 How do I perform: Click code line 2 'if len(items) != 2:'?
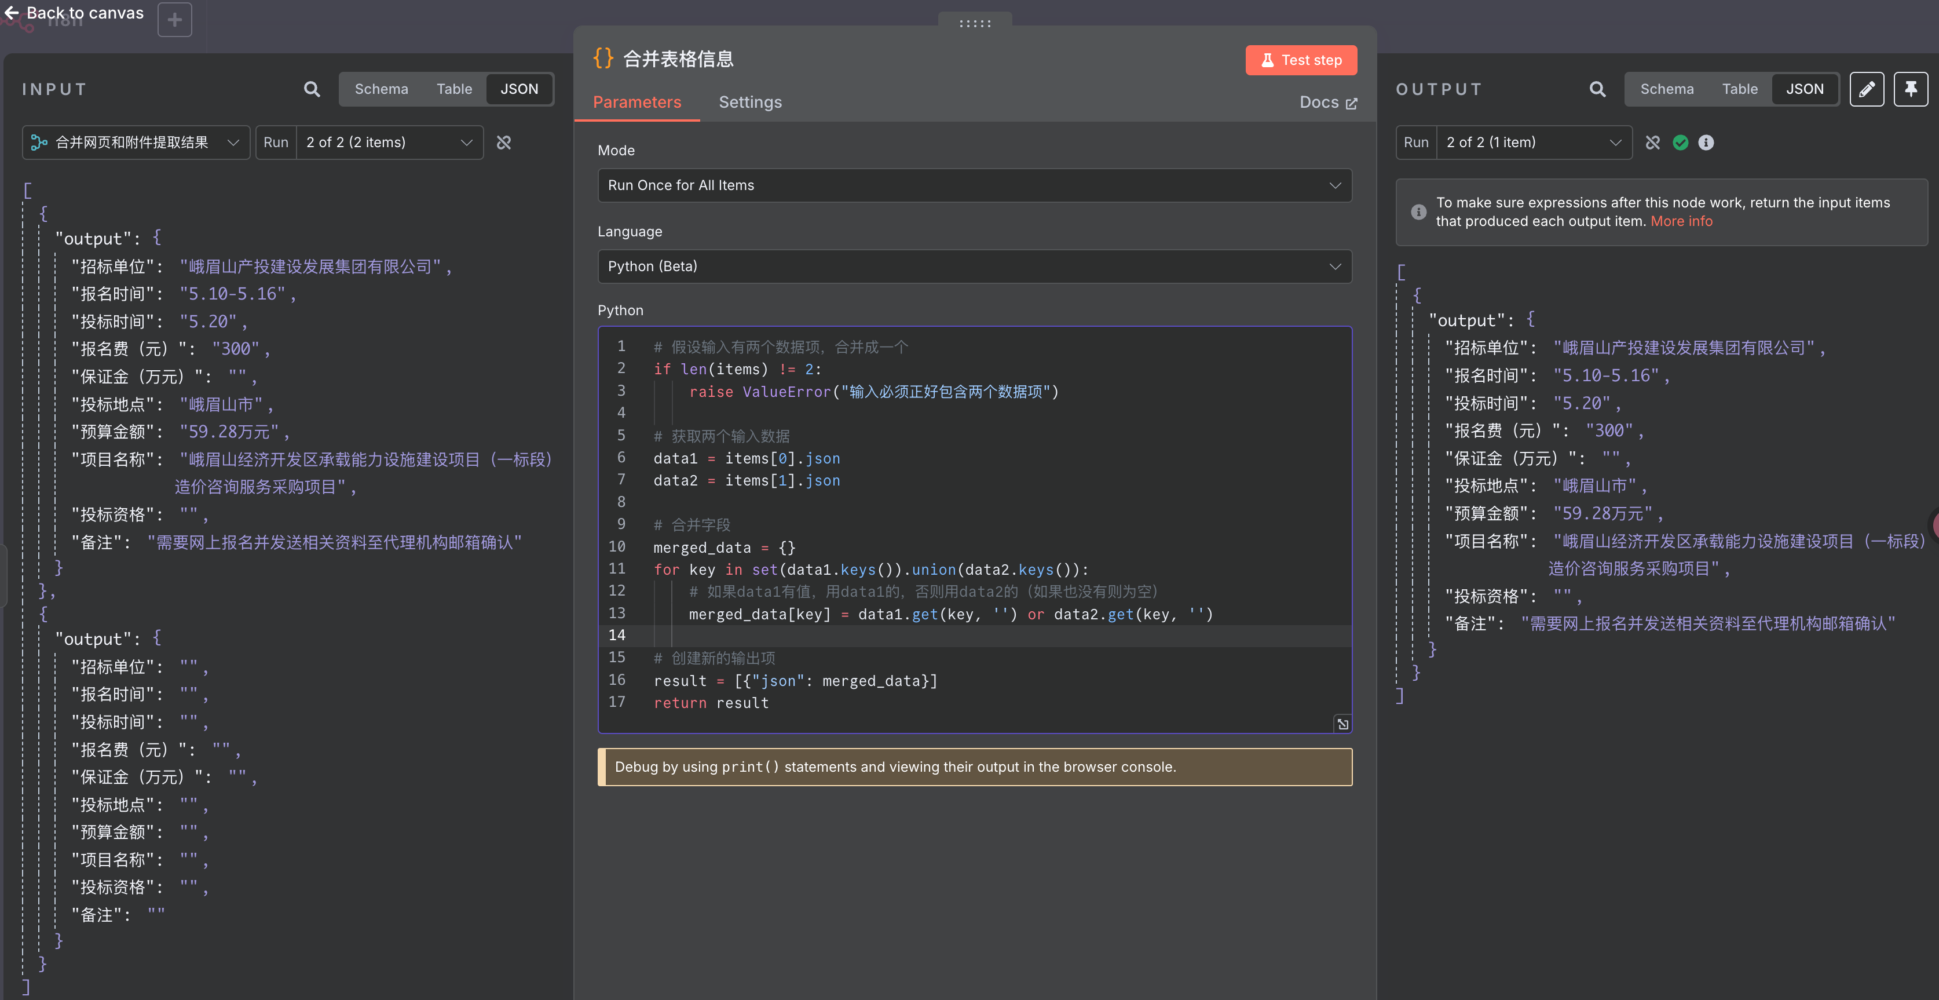point(738,369)
